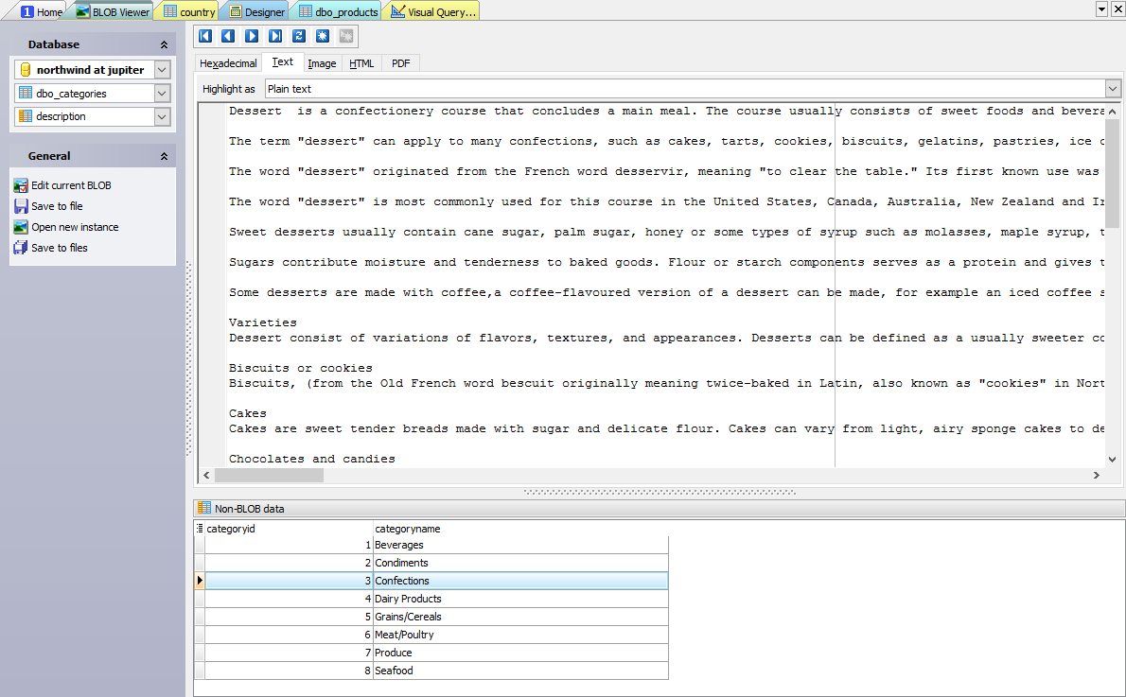The height and width of the screenshot is (697, 1126).
Task: Open the northwind at jupiter database dropdown
Action: pos(162,70)
